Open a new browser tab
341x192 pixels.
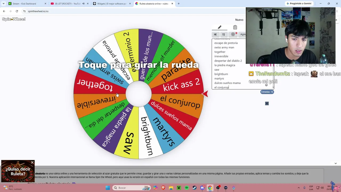pyautogui.click(x=178, y=4)
